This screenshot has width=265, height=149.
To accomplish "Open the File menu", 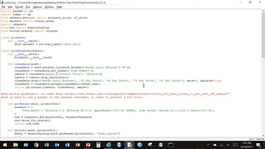I will point(3,7).
